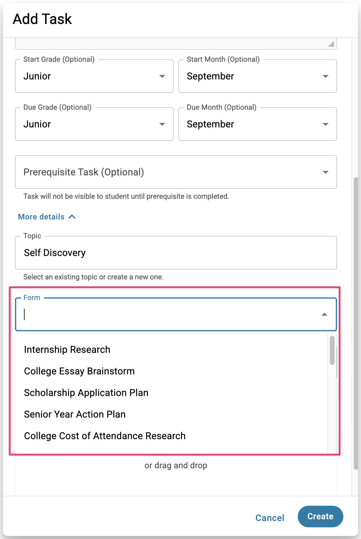The width and height of the screenshot is (361, 539).
Task: Open the Start Month dropdown
Action: point(257,76)
